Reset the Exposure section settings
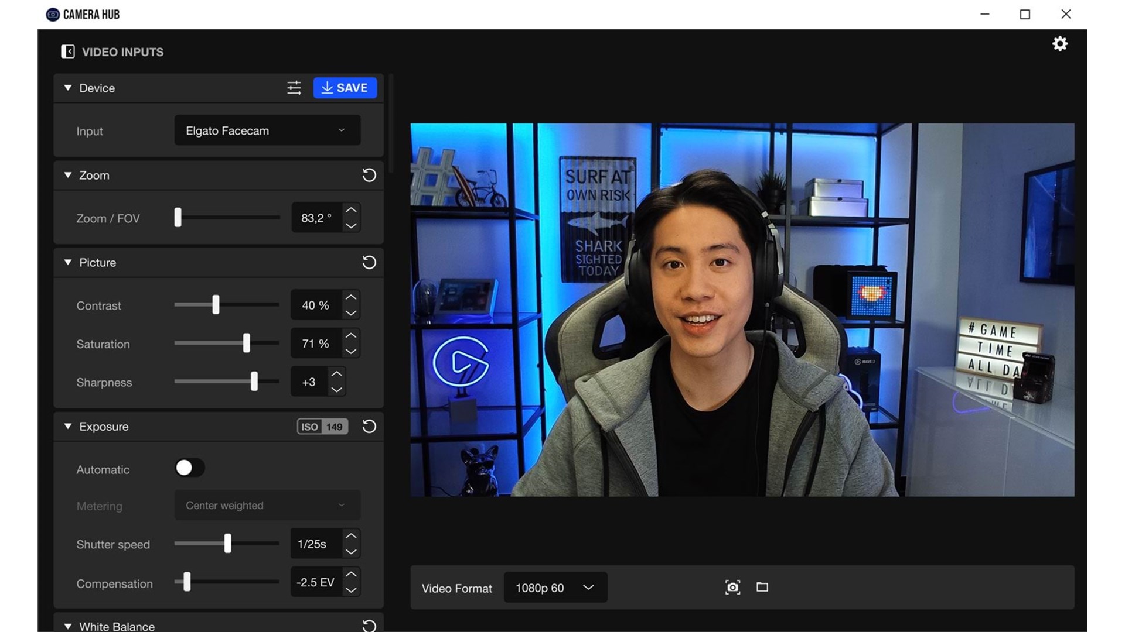This screenshot has height=632, width=1125. pyautogui.click(x=369, y=426)
